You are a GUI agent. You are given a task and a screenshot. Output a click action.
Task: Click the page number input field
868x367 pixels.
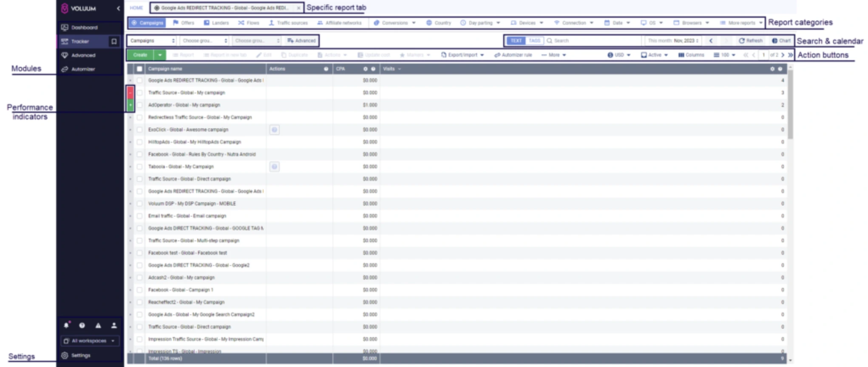[764, 55]
